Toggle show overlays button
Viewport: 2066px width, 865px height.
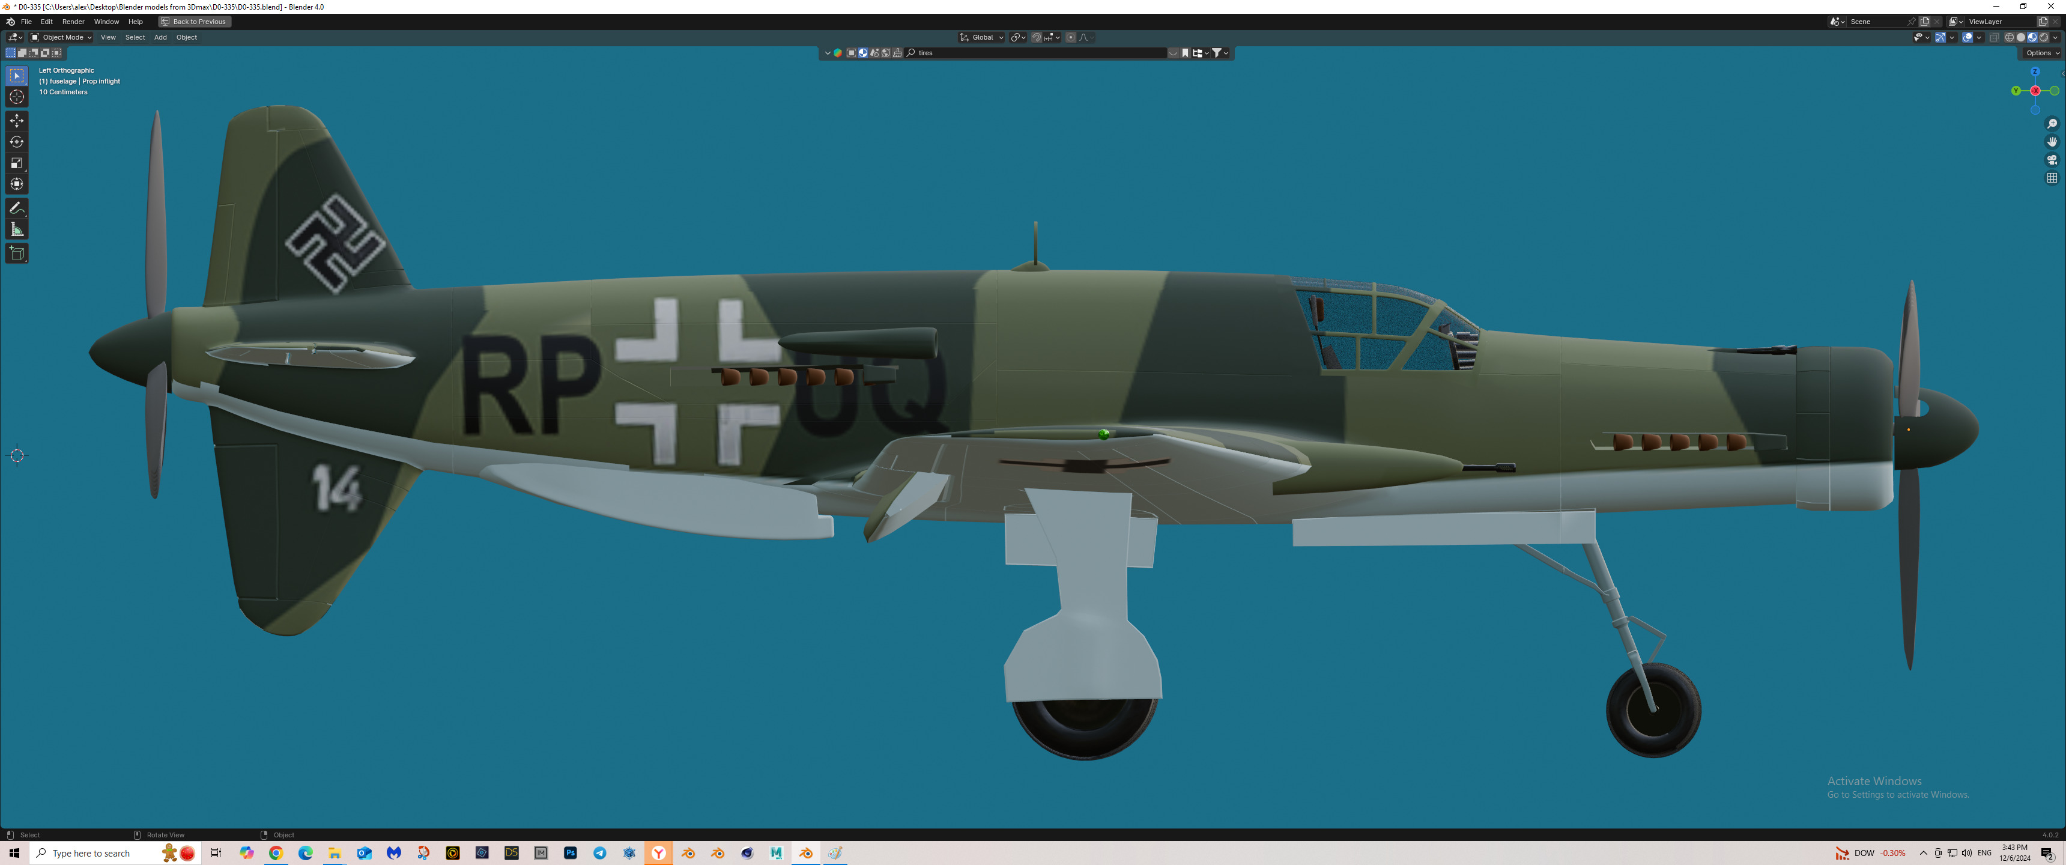[1968, 38]
